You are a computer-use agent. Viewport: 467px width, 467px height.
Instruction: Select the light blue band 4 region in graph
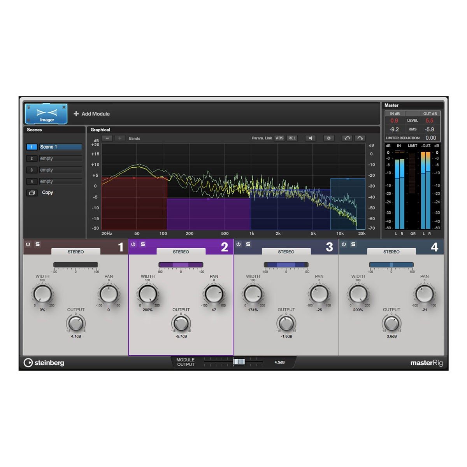(348, 204)
